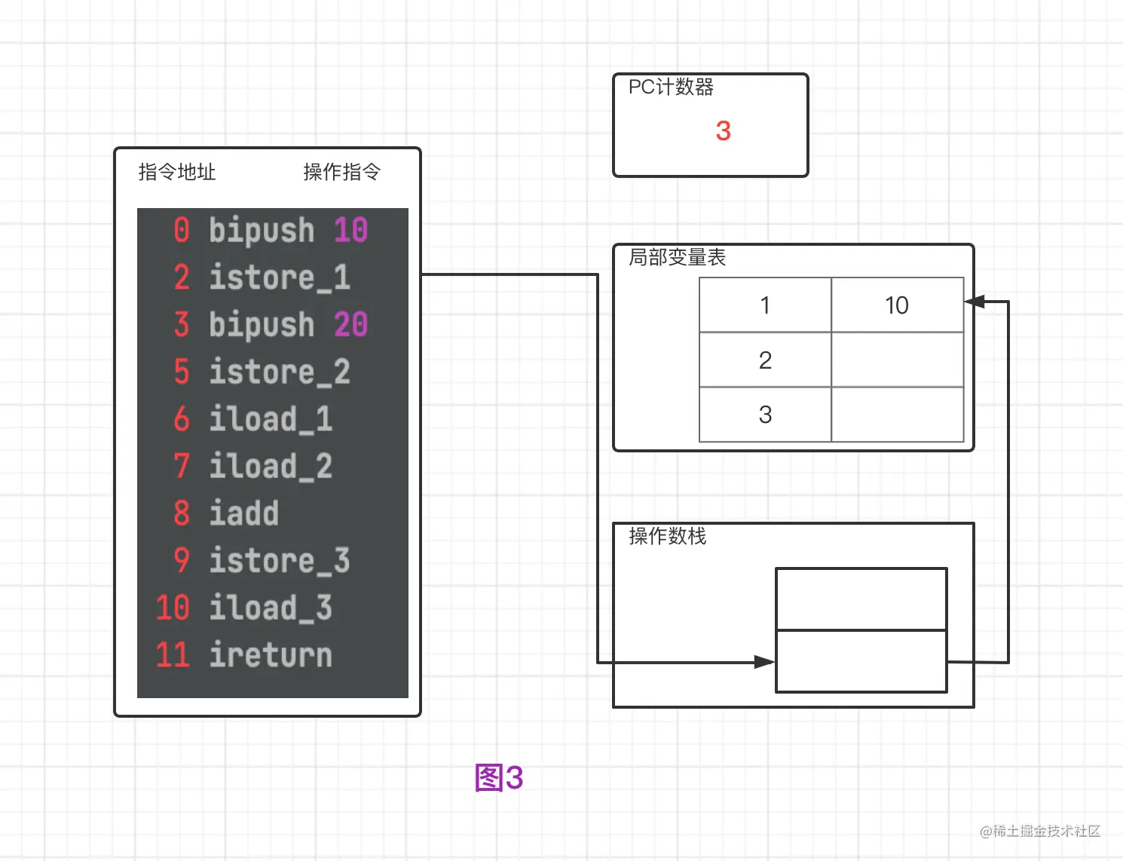The image size is (1123, 861).
Task: Click the 'ireturn' instruction at address 11
Action: [x=243, y=655]
